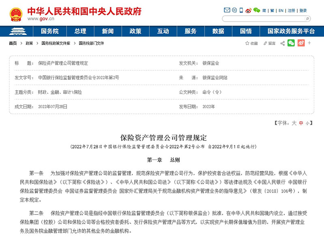Click the email envelope icon in header
Screen dimensions: 324x238
[x=227, y=11]
